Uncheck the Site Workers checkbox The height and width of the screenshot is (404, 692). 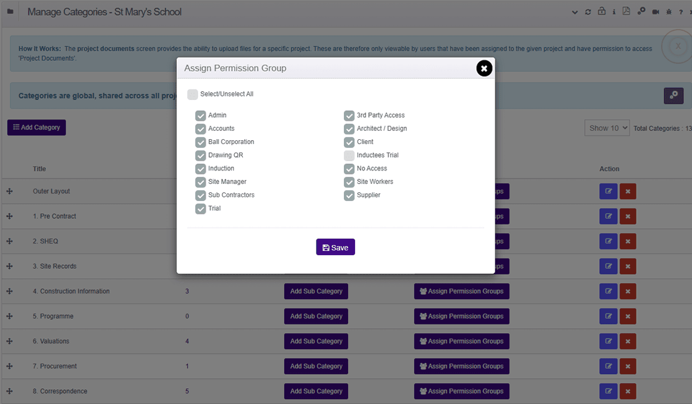tap(349, 182)
